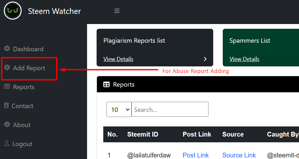Sort table by Source column

(233, 134)
